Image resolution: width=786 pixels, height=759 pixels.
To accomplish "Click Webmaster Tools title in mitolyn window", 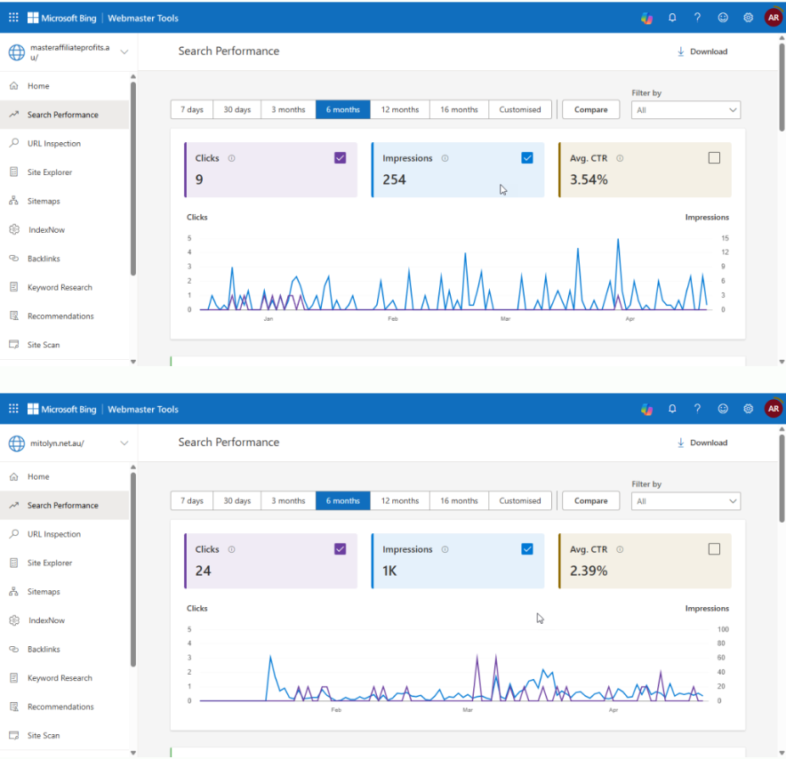I will click(143, 410).
